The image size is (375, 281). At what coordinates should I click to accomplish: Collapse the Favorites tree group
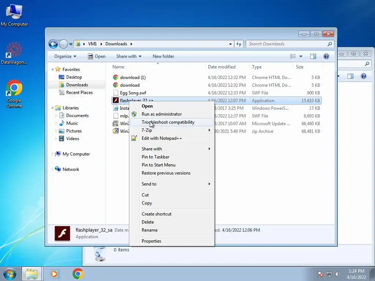point(53,69)
